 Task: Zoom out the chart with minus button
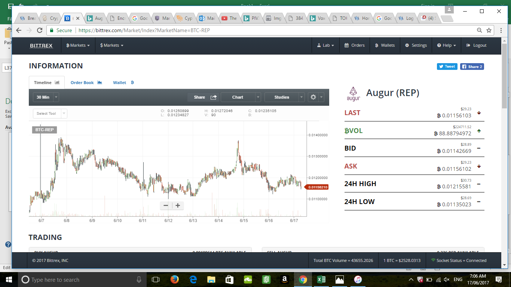(x=166, y=206)
